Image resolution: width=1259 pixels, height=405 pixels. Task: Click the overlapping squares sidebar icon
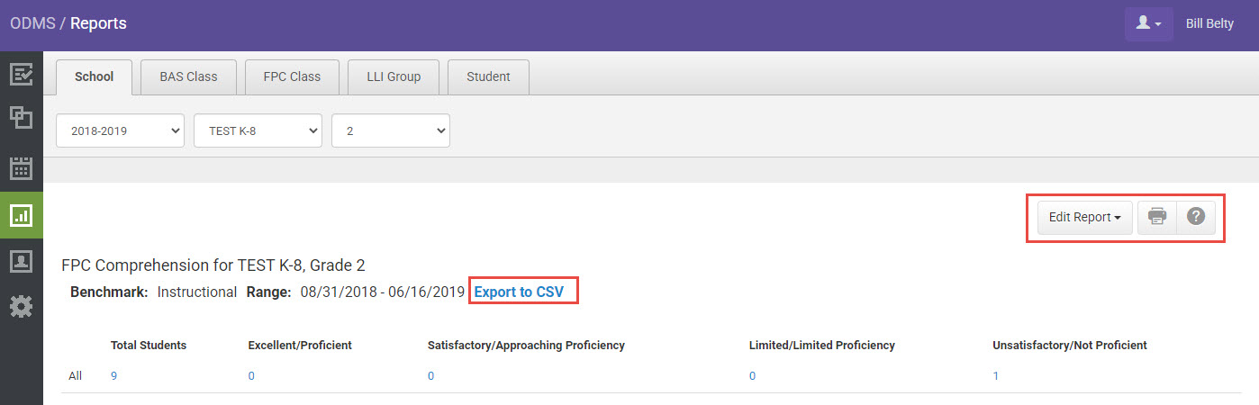[21, 121]
